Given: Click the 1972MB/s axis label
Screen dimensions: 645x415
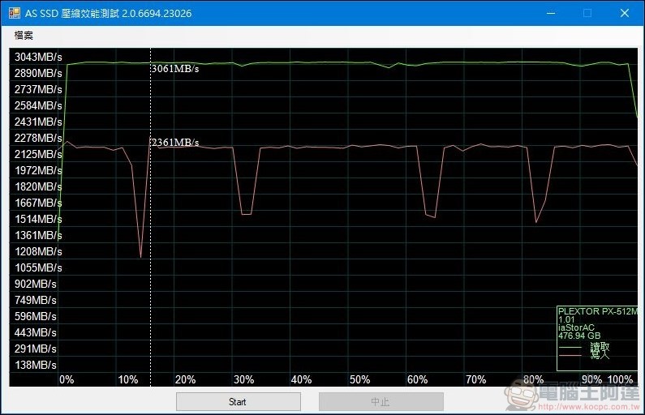Looking at the screenshot, I should pos(38,170).
